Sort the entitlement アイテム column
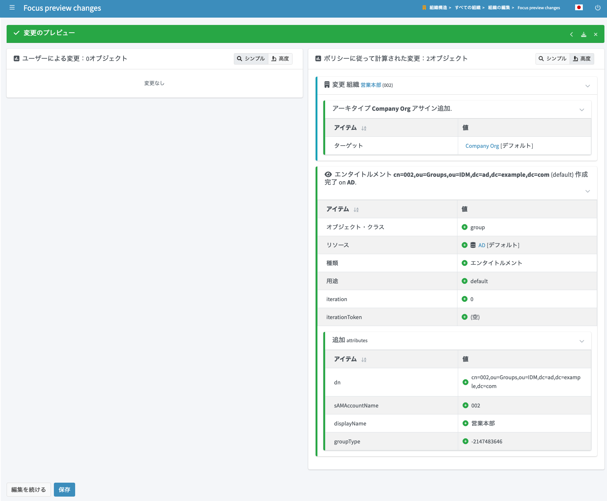The height and width of the screenshot is (501, 607). click(x=356, y=210)
